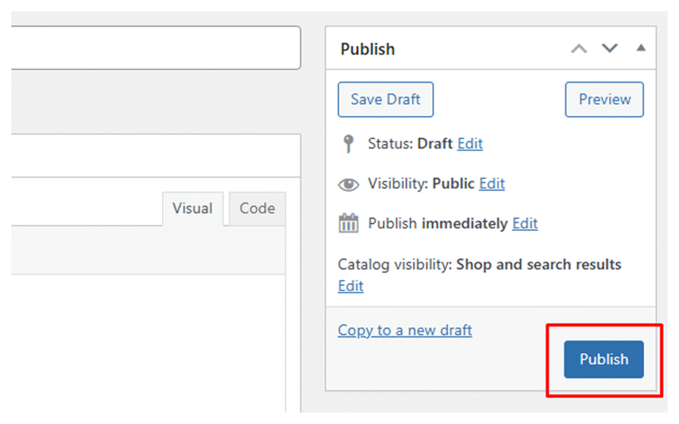Image resolution: width=679 pixels, height=424 pixels.
Task: Switch to the Code editor tab
Action: click(257, 208)
